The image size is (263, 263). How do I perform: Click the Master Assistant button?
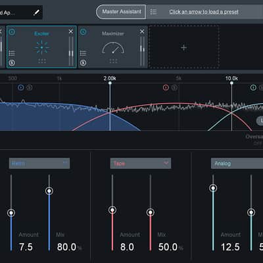121,12
